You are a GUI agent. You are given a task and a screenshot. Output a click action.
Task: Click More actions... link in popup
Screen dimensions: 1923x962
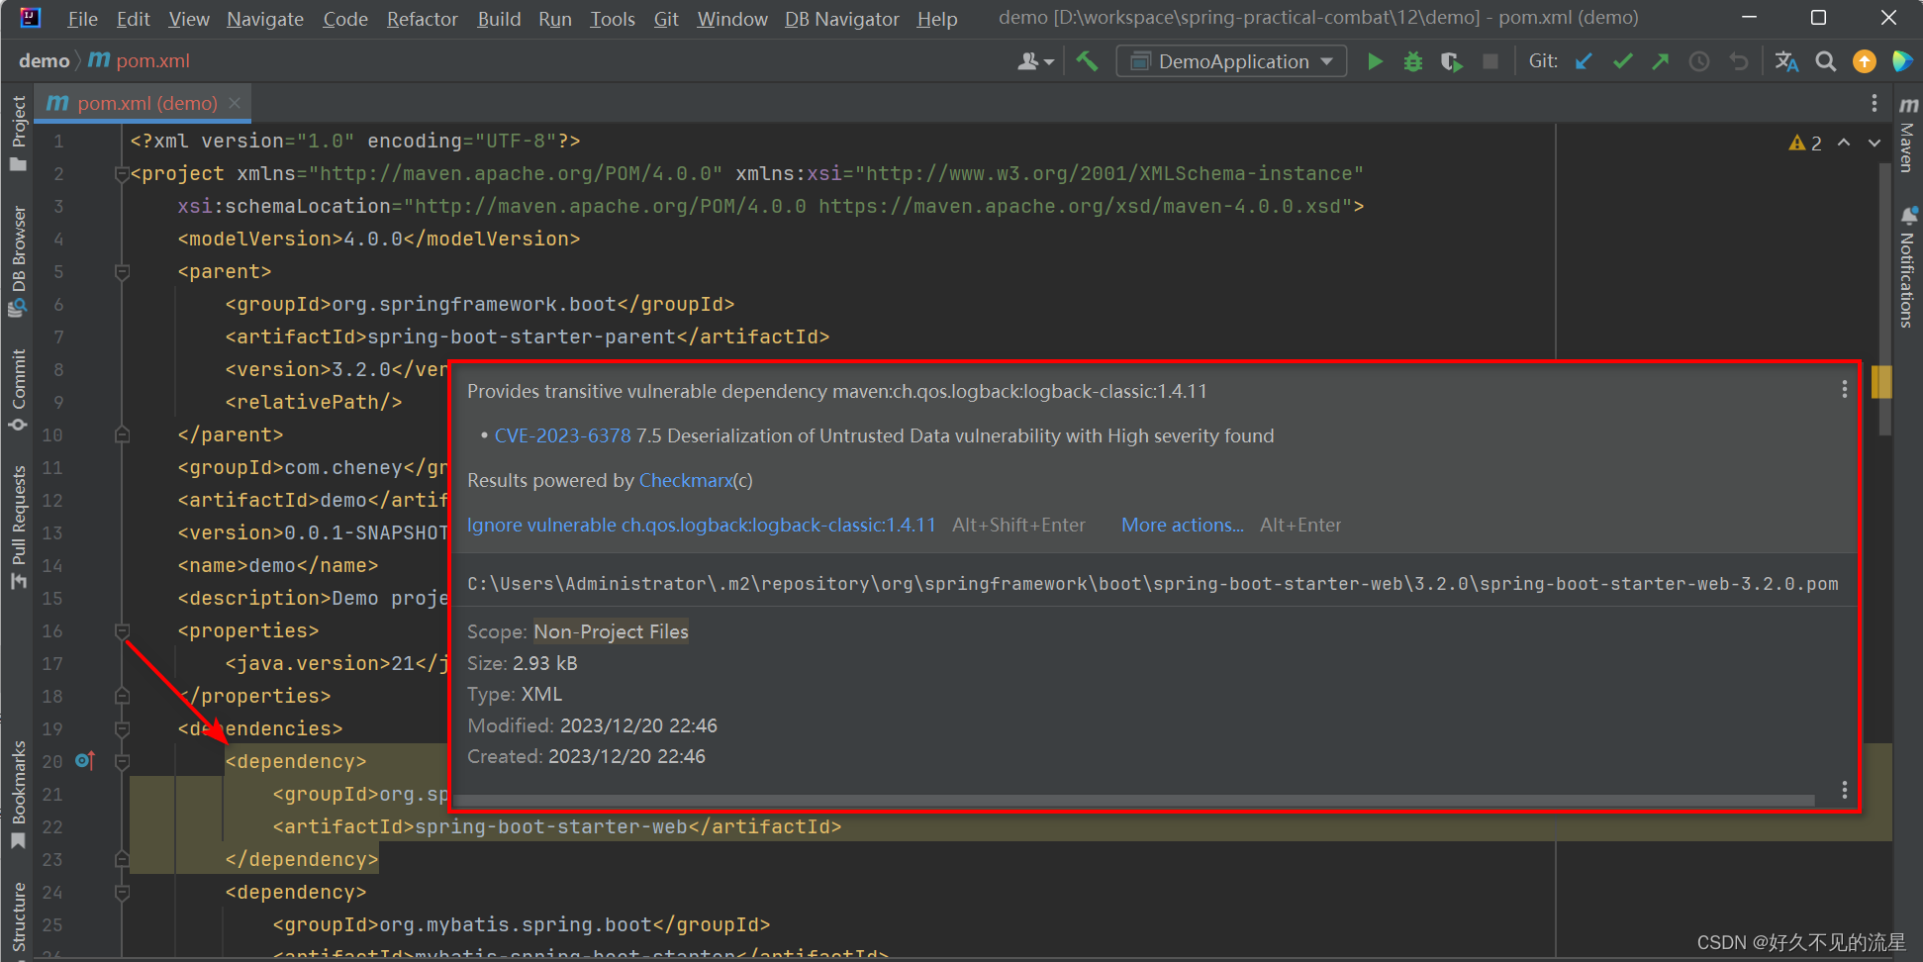(1182, 525)
